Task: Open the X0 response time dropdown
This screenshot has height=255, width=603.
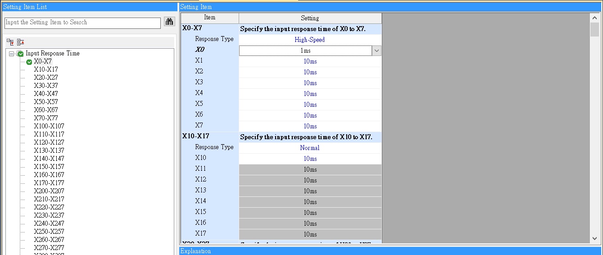Action: (376, 51)
